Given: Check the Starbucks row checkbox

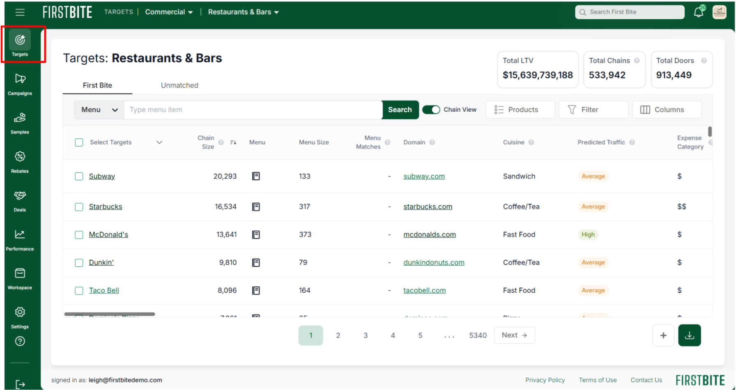Looking at the screenshot, I should tap(79, 206).
